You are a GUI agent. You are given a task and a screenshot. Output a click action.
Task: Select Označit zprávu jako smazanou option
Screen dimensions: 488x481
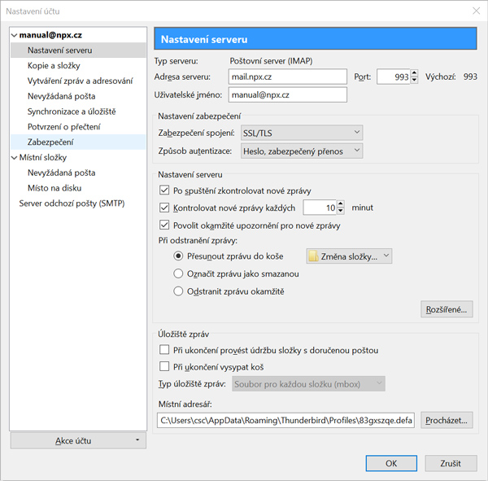coord(179,274)
